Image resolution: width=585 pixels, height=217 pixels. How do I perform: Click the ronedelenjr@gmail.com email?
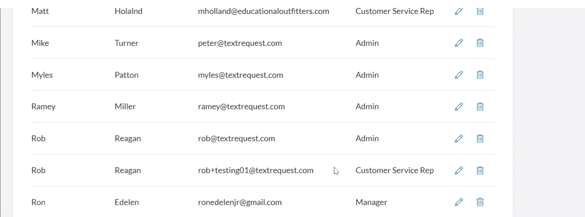click(240, 203)
